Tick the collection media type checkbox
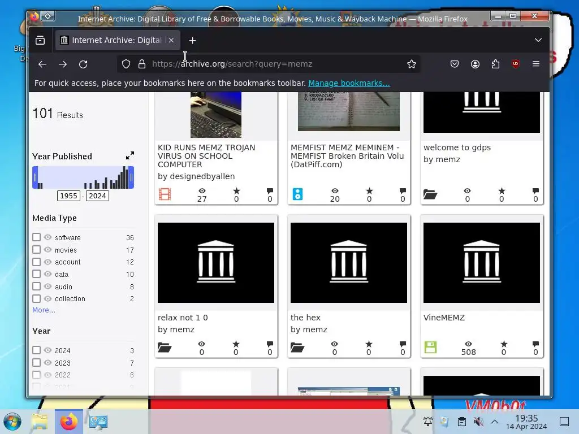579x434 pixels. [x=36, y=298]
